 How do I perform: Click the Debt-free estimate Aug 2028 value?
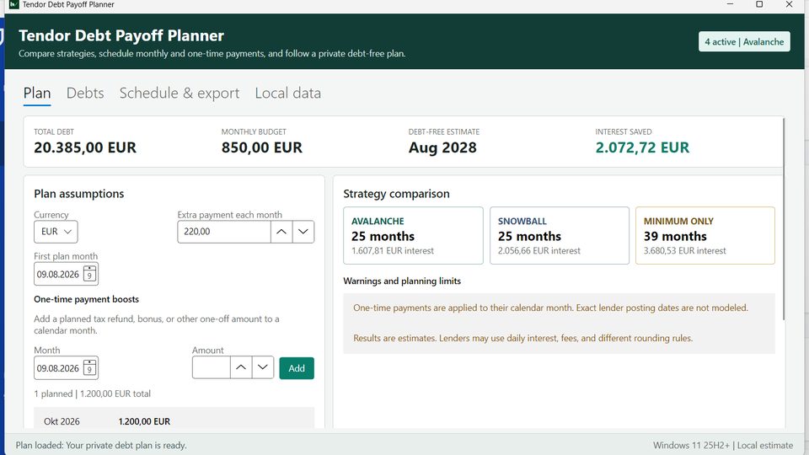pyautogui.click(x=442, y=147)
